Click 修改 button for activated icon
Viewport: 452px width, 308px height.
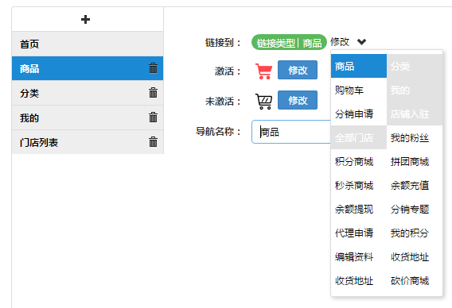pyautogui.click(x=298, y=70)
